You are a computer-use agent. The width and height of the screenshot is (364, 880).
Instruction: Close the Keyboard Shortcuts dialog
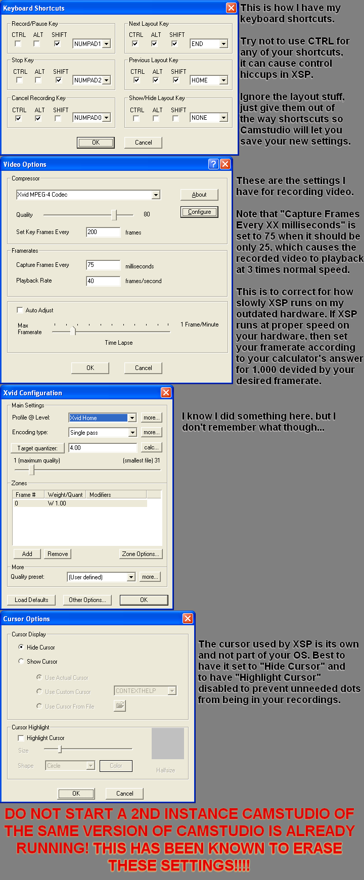point(231,8)
